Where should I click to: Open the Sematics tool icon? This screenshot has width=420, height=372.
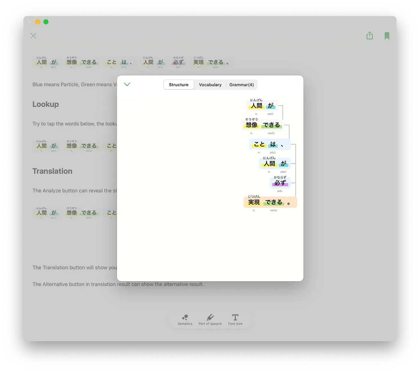click(185, 319)
